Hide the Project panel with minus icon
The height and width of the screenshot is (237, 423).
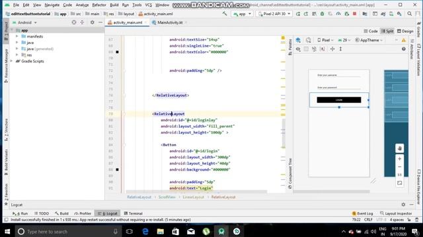100,22
